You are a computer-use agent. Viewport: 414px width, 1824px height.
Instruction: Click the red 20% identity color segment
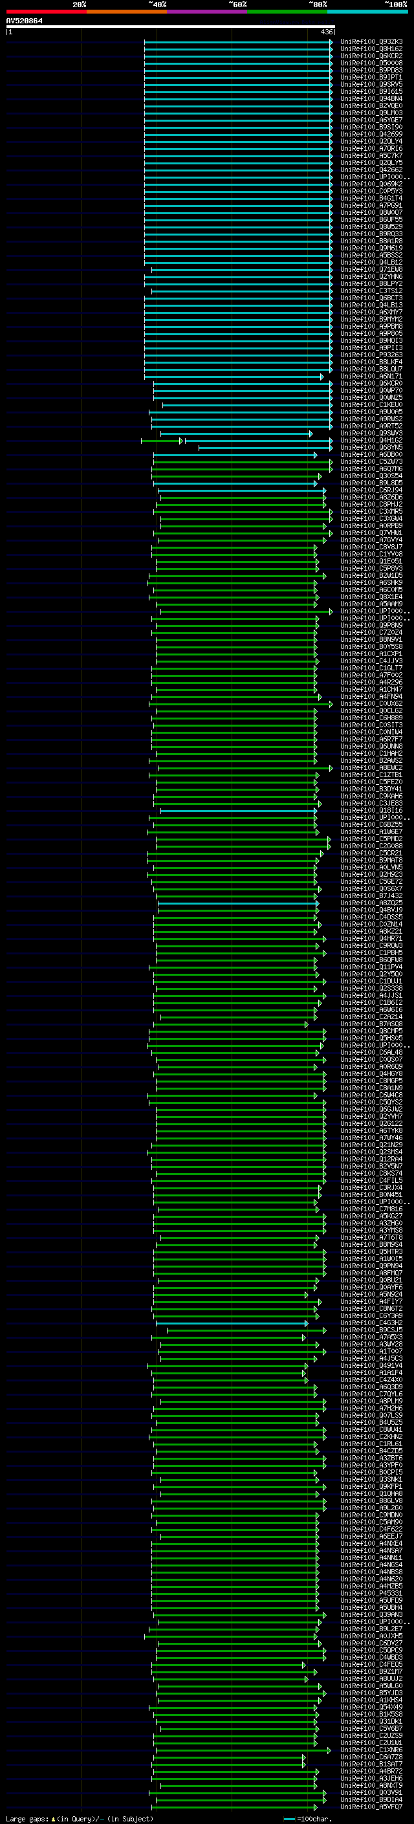point(46,12)
